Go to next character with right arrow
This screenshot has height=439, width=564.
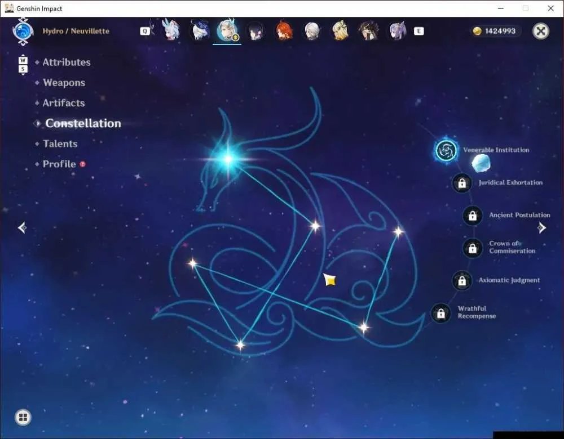click(x=541, y=227)
